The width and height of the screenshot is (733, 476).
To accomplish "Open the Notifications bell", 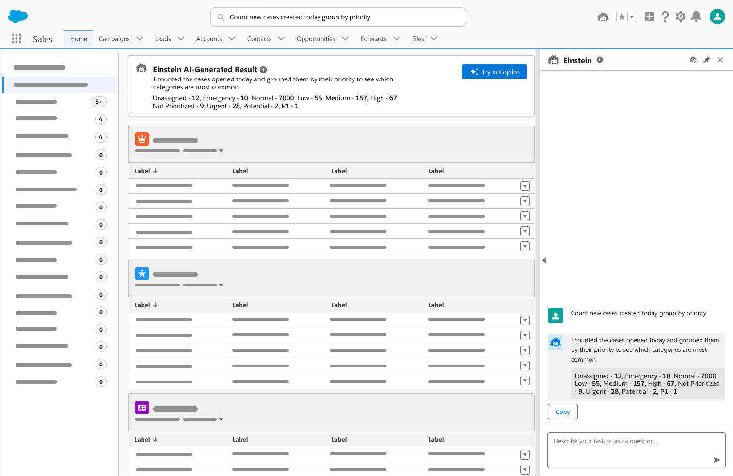I will (696, 17).
